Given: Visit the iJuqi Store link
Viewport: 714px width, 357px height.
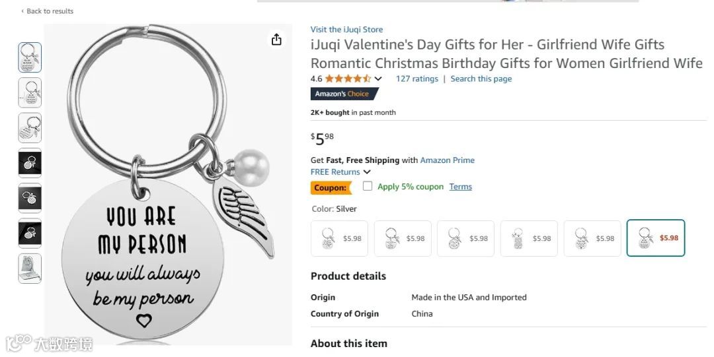Looking at the screenshot, I should click(346, 30).
